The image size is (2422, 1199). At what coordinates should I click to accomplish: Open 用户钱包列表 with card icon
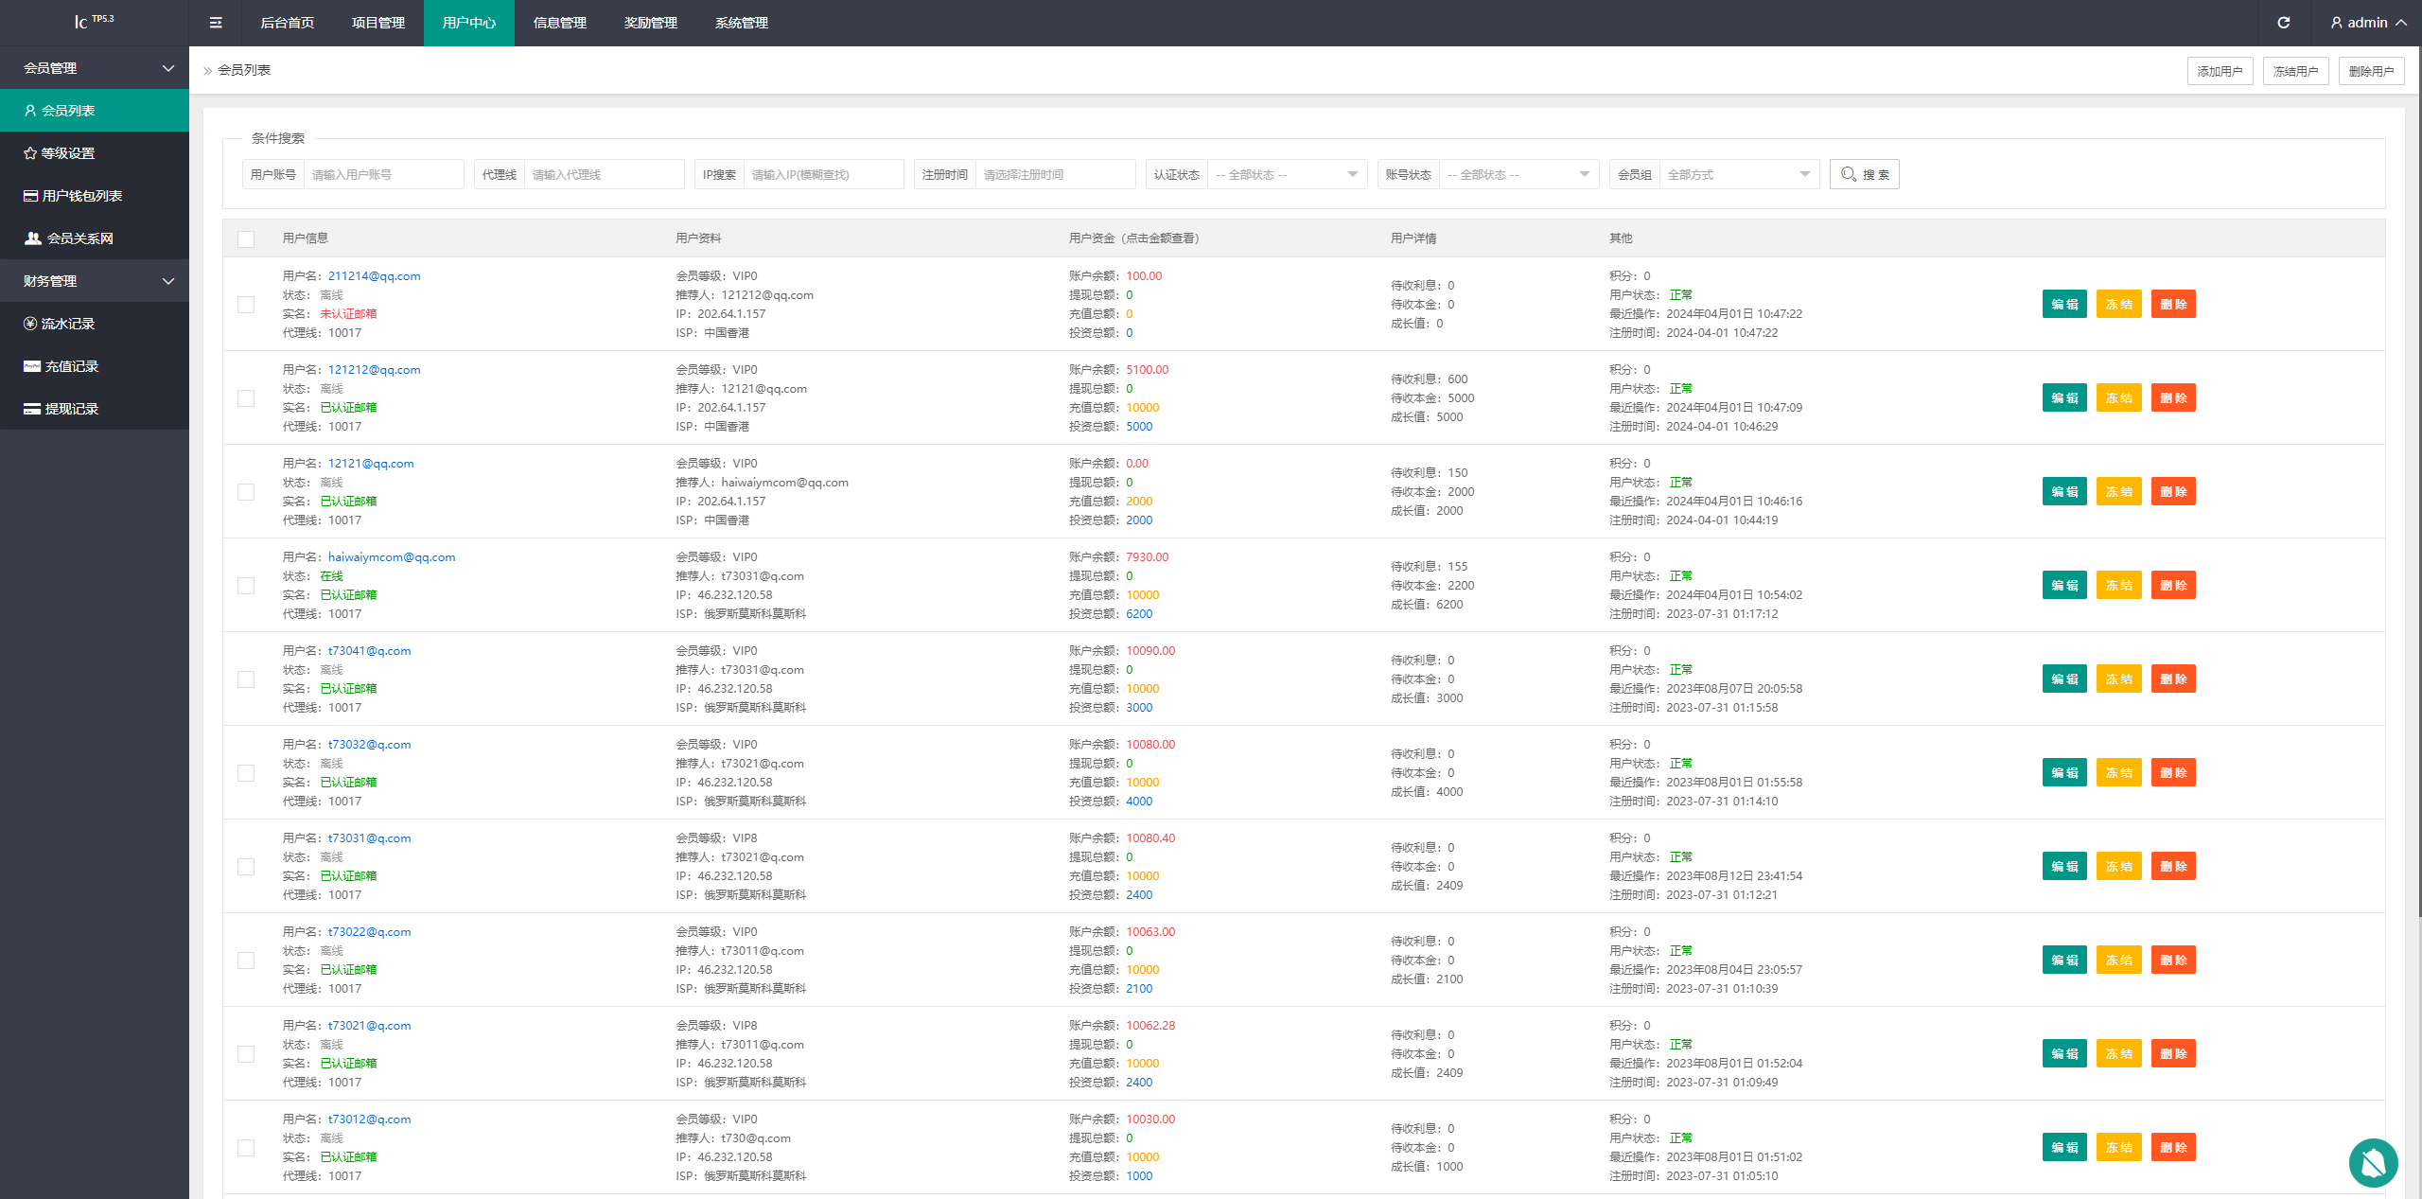pos(80,196)
